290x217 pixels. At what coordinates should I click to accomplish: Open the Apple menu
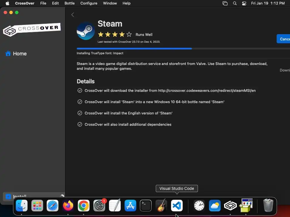pyautogui.click(x=7, y=3)
